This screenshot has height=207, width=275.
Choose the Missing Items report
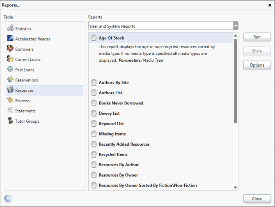pyautogui.click(x=112, y=134)
